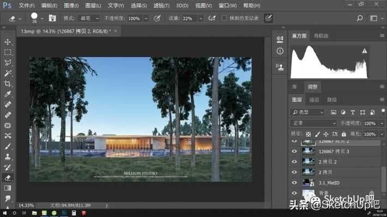The width and height of the screenshot is (387, 217).
Task: Select the Gradient tool
Action: click(x=8, y=188)
